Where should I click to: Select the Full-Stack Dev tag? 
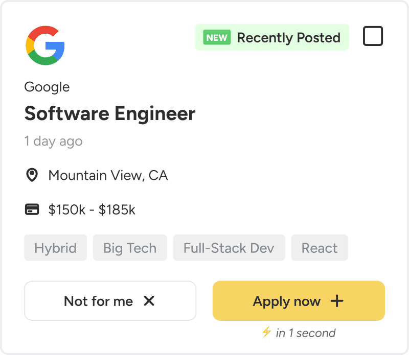pos(229,248)
